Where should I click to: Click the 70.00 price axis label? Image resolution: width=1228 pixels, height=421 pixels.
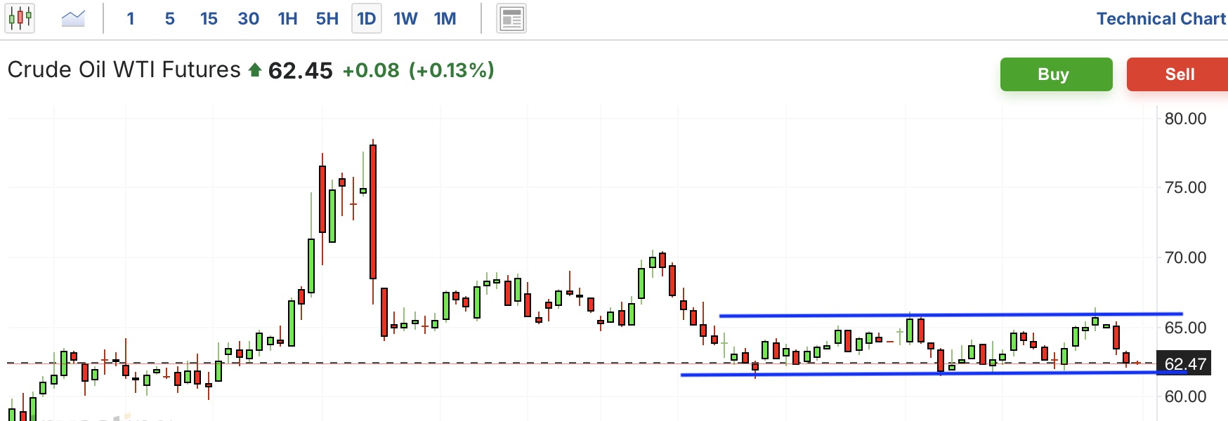point(1185,258)
